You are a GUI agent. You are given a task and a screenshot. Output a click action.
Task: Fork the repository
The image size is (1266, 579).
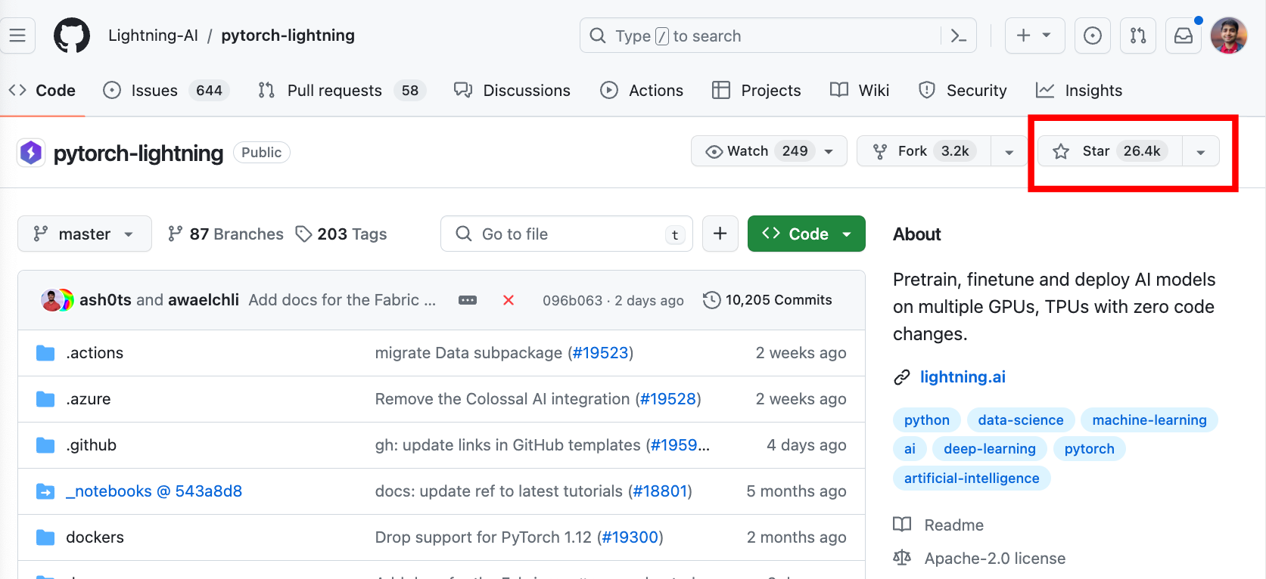[x=924, y=151]
